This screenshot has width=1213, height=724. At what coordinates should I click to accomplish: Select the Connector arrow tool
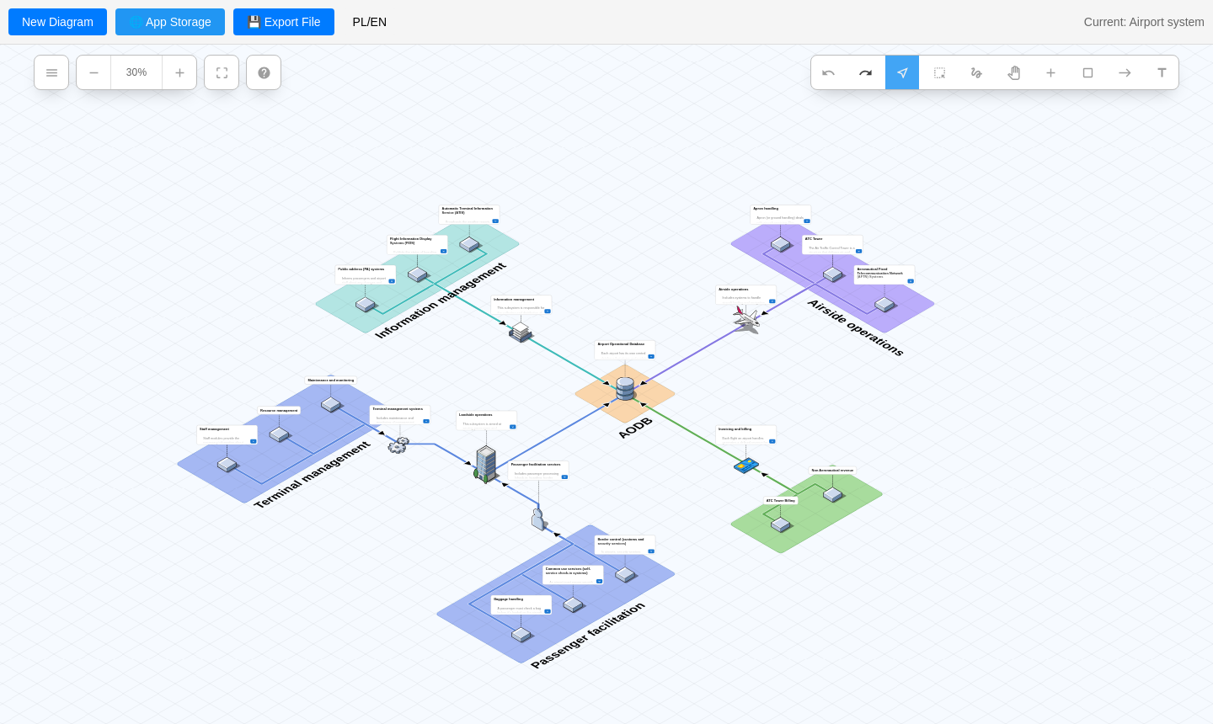click(x=1125, y=73)
